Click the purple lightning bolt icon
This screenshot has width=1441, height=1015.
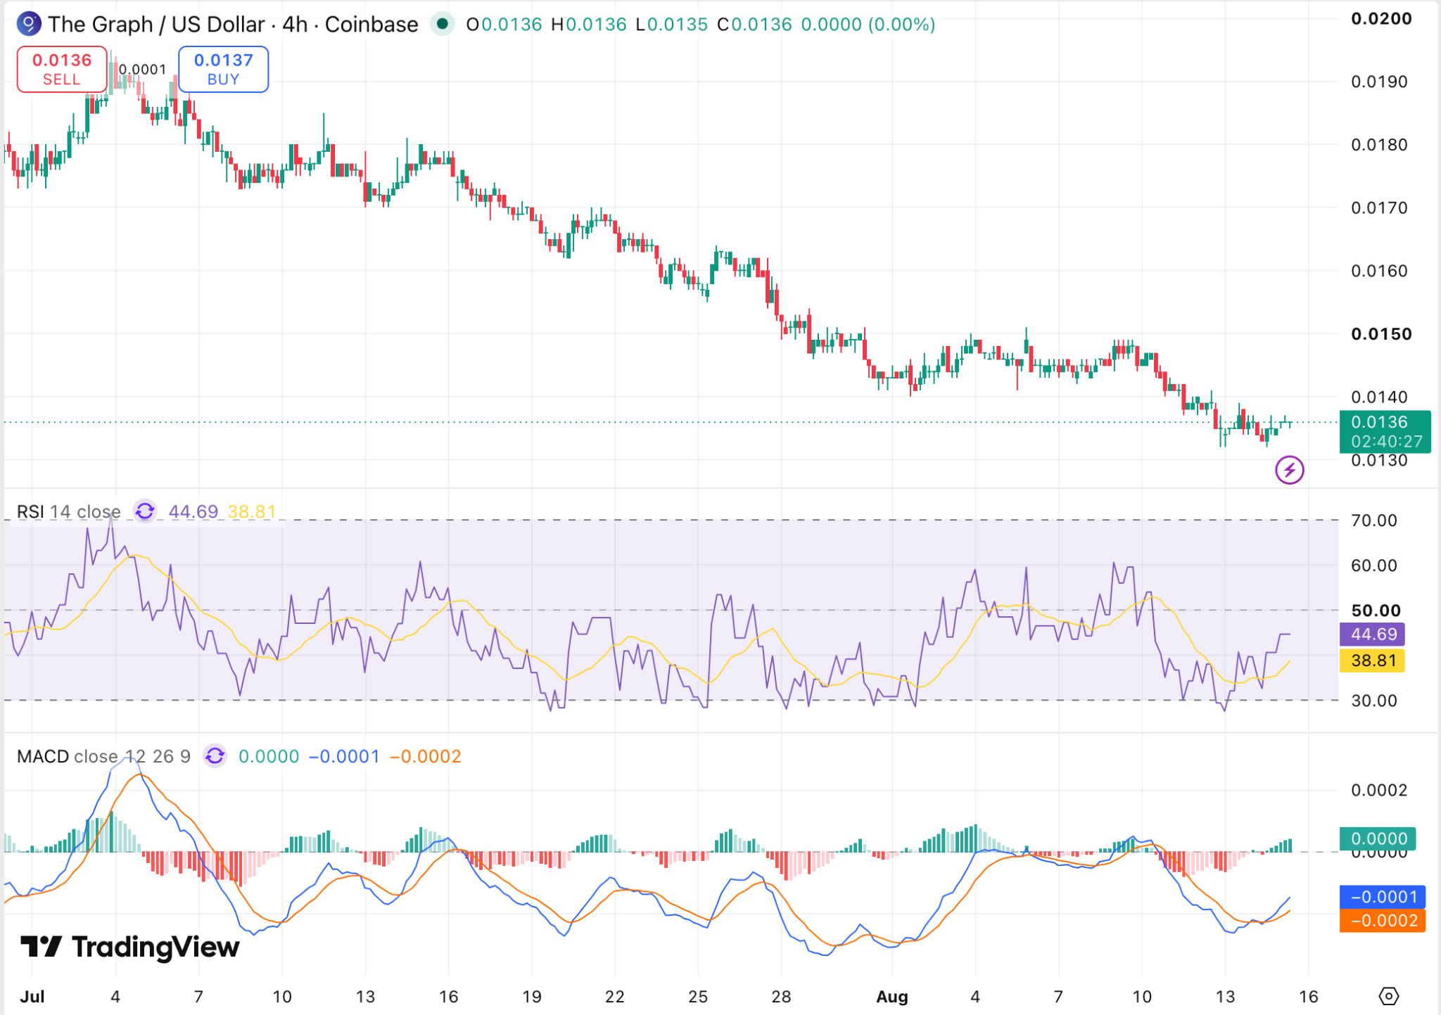click(x=1289, y=470)
